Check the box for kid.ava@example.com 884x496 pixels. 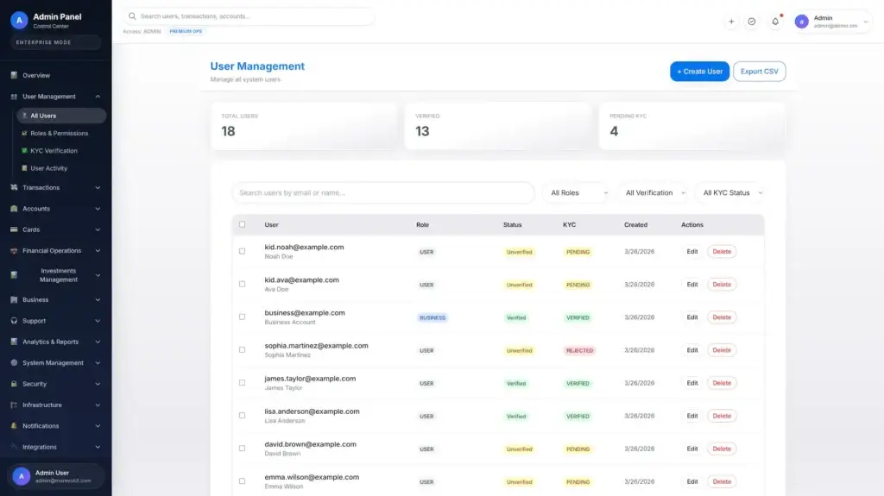(x=242, y=284)
